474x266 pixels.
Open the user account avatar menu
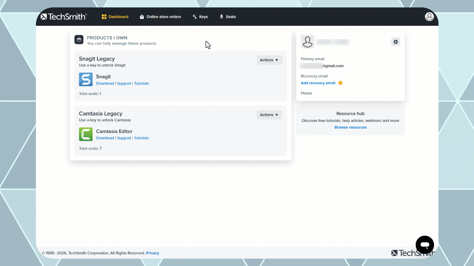[x=429, y=17]
